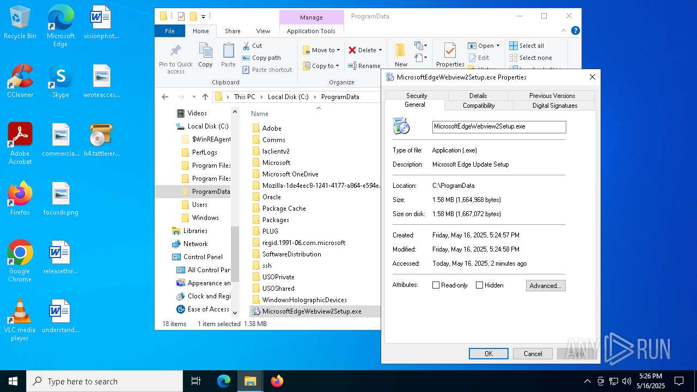697x392 pixels.
Task: Open the Compatibility properties tab
Action: [479, 105]
